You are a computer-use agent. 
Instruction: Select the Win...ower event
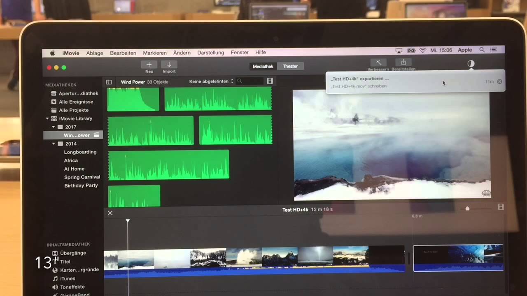(73, 135)
